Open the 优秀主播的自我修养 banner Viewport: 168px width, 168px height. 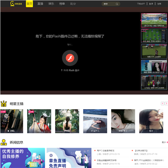(22, 158)
